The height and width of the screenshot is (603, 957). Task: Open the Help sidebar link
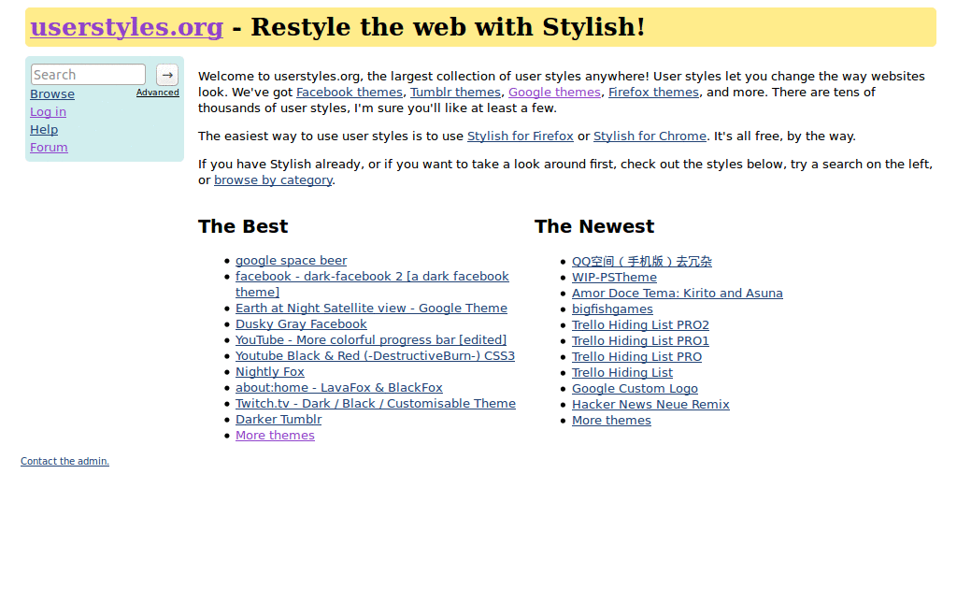tap(44, 129)
